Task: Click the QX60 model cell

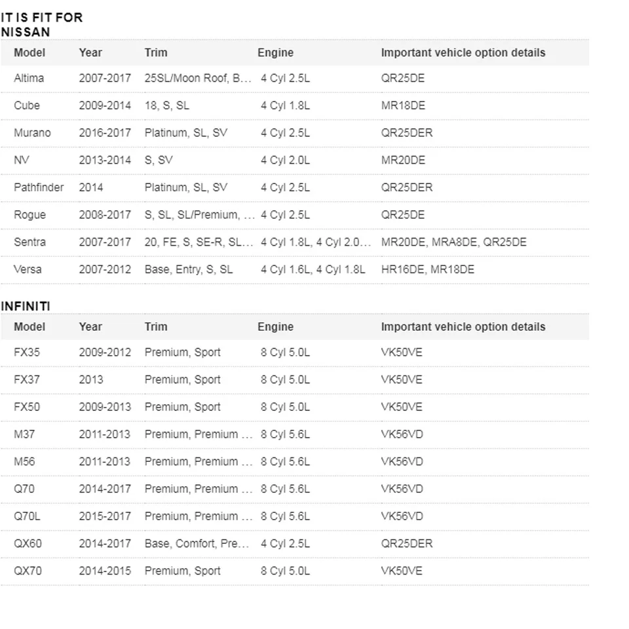Action: (x=28, y=543)
